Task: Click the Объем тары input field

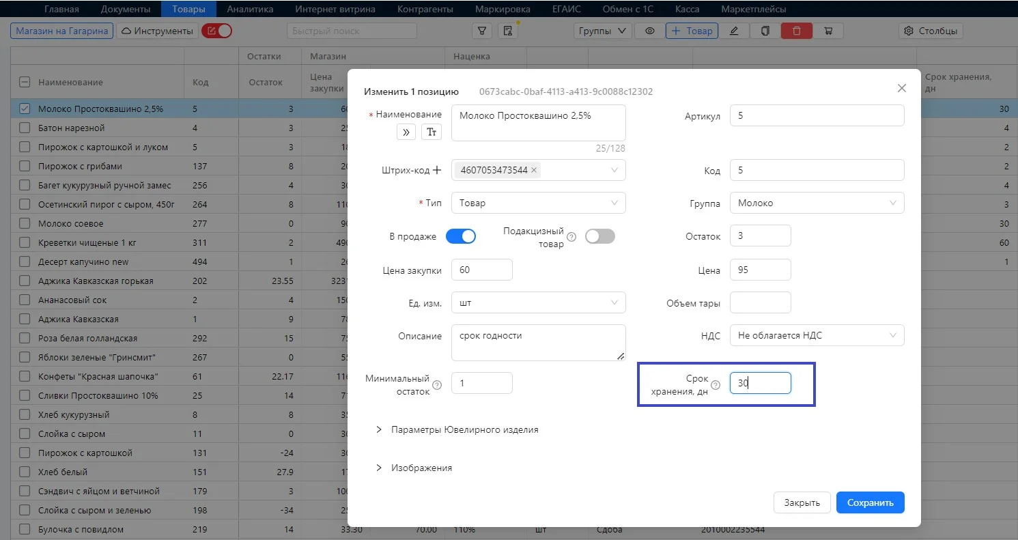Action: tap(760, 302)
